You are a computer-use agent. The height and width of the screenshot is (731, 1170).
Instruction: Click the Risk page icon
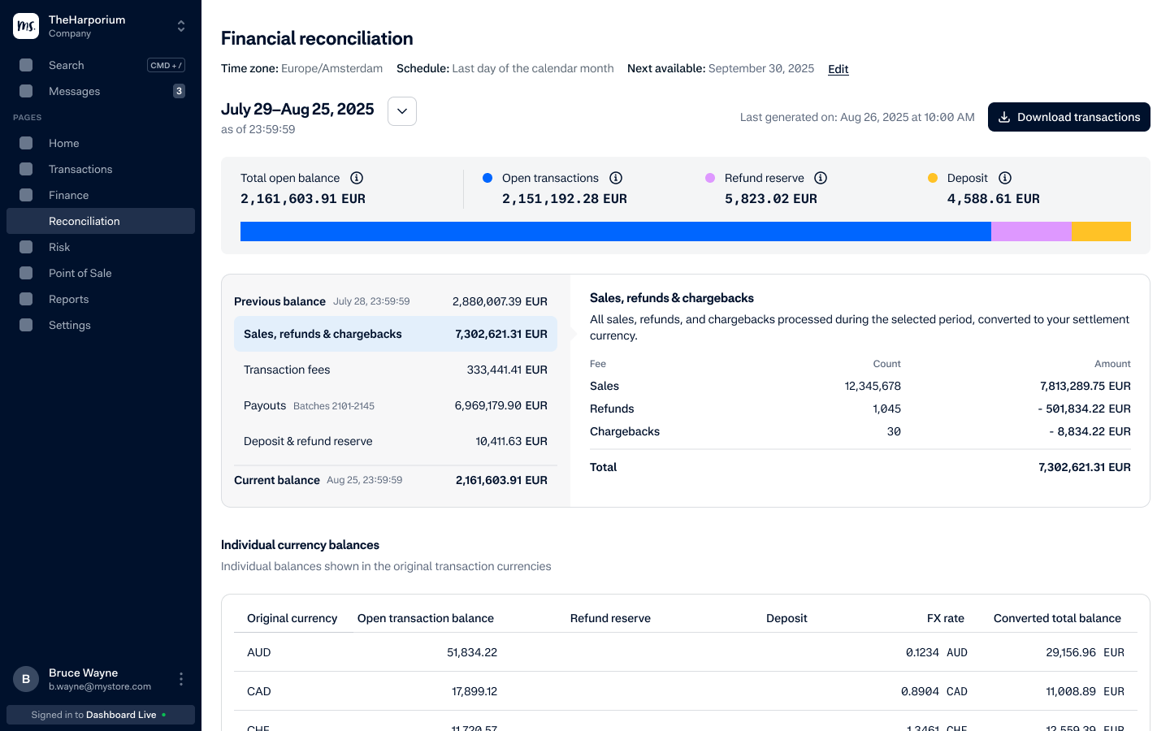pyautogui.click(x=26, y=247)
